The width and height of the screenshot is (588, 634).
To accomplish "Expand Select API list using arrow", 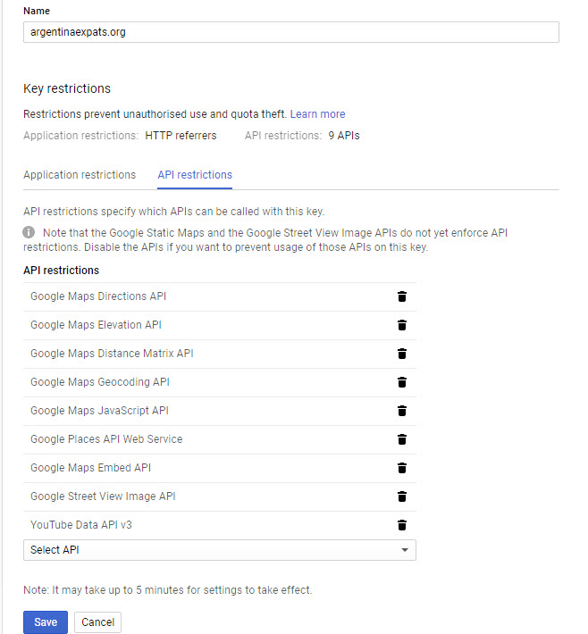I will coord(405,550).
